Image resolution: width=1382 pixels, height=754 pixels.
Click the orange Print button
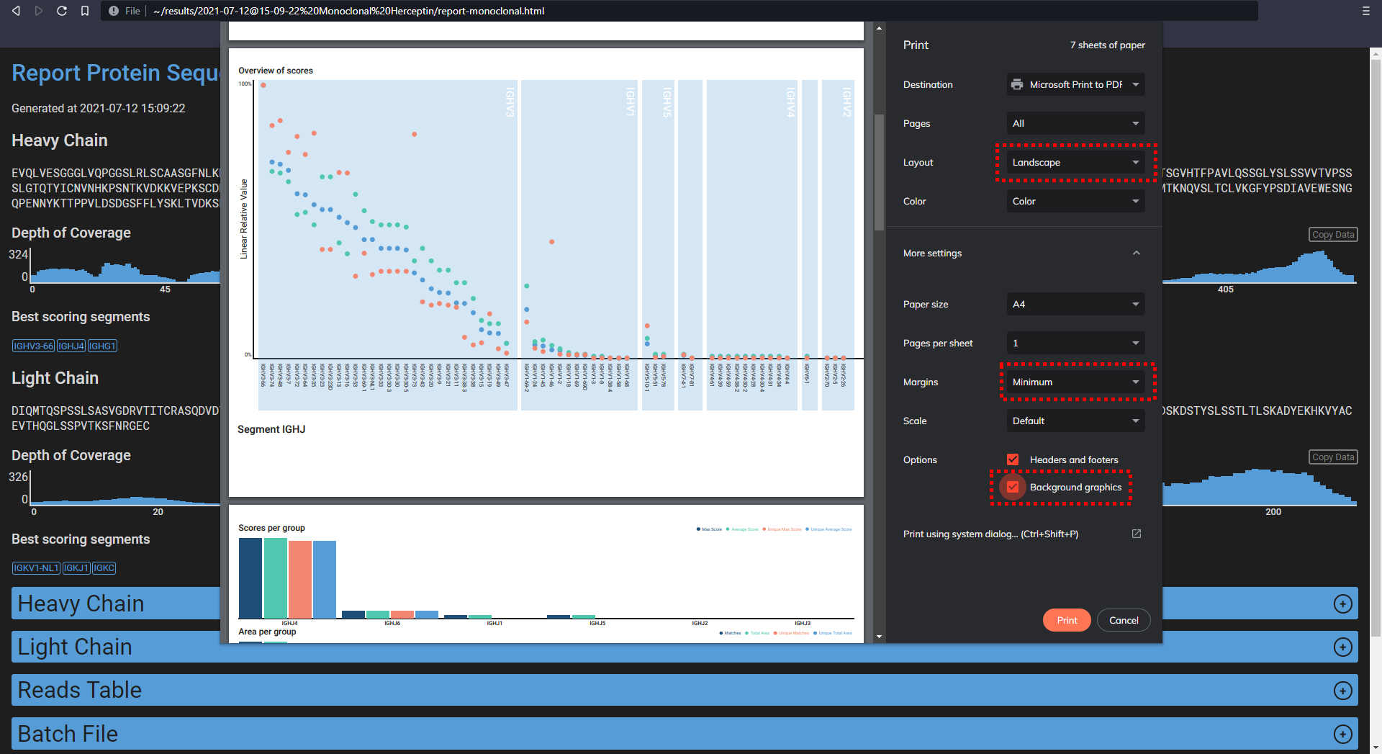[1067, 620]
